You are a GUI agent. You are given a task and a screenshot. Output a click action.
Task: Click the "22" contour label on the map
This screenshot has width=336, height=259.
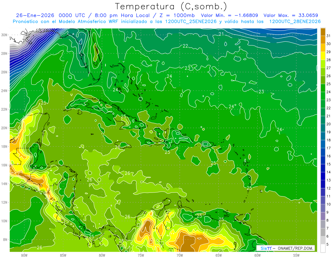click(x=185, y=46)
